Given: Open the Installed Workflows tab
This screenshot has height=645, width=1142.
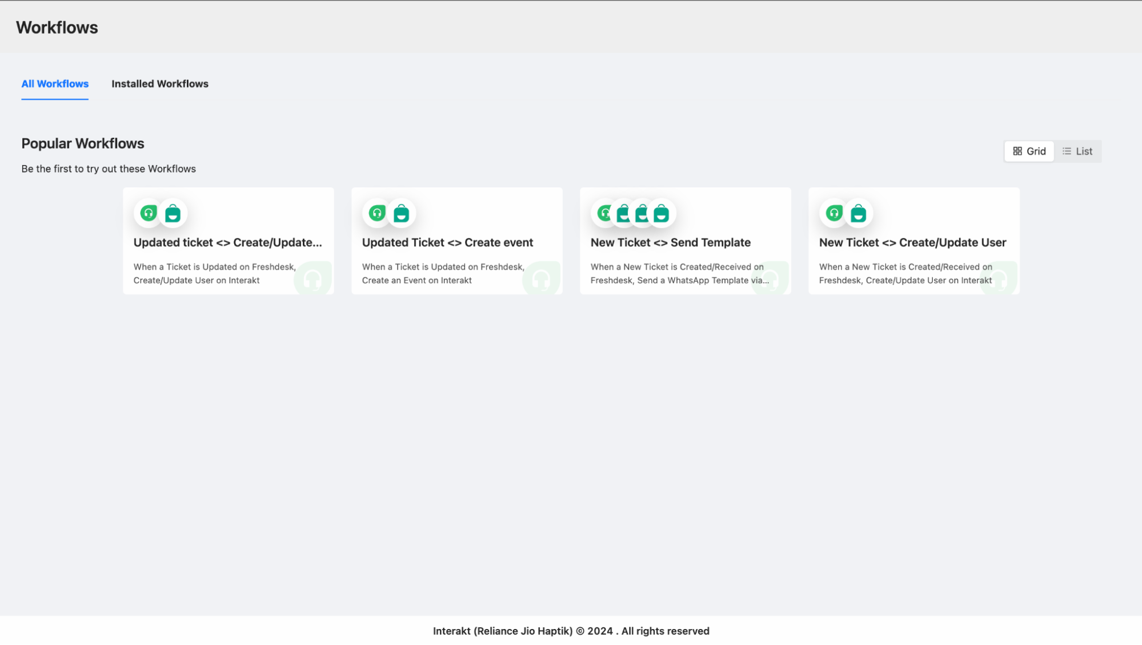Looking at the screenshot, I should click(x=161, y=83).
